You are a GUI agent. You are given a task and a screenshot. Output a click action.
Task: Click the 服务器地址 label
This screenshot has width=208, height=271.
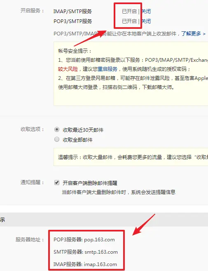pyautogui.click(x=29, y=240)
